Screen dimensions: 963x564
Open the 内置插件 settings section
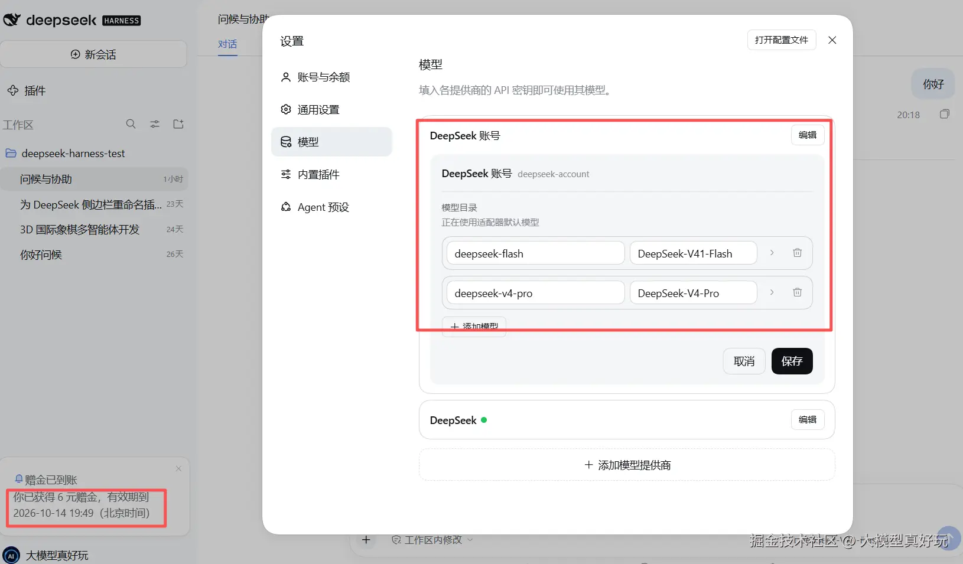(331, 174)
